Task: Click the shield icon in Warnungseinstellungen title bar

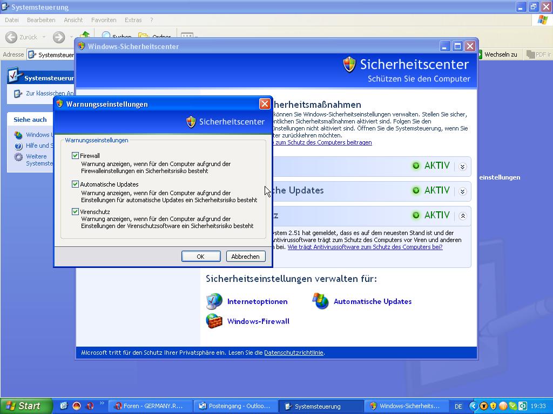Action: [59, 104]
